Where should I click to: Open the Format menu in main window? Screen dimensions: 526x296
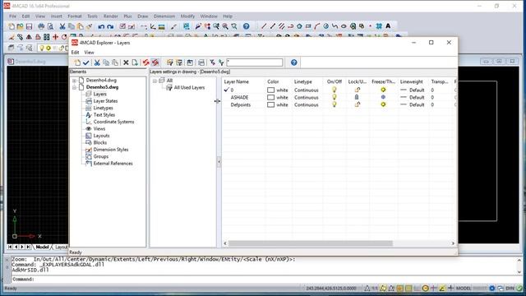(75, 16)
